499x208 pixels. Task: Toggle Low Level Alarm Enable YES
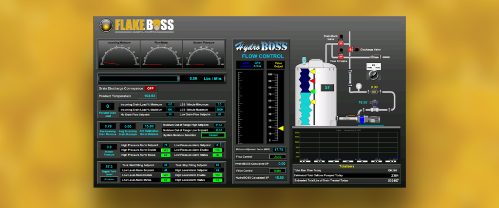166,175
